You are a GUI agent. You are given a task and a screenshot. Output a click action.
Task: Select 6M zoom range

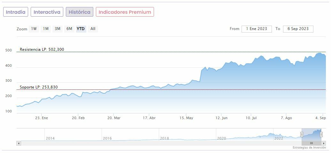(69, 29)
